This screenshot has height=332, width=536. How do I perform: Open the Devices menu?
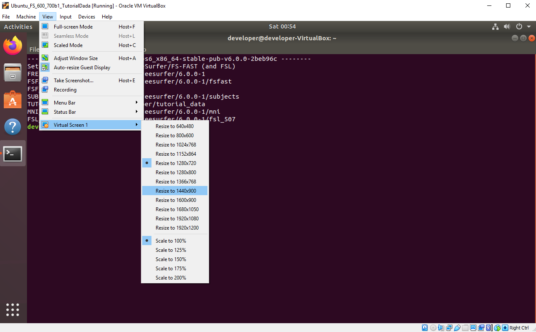pos(87,17)
